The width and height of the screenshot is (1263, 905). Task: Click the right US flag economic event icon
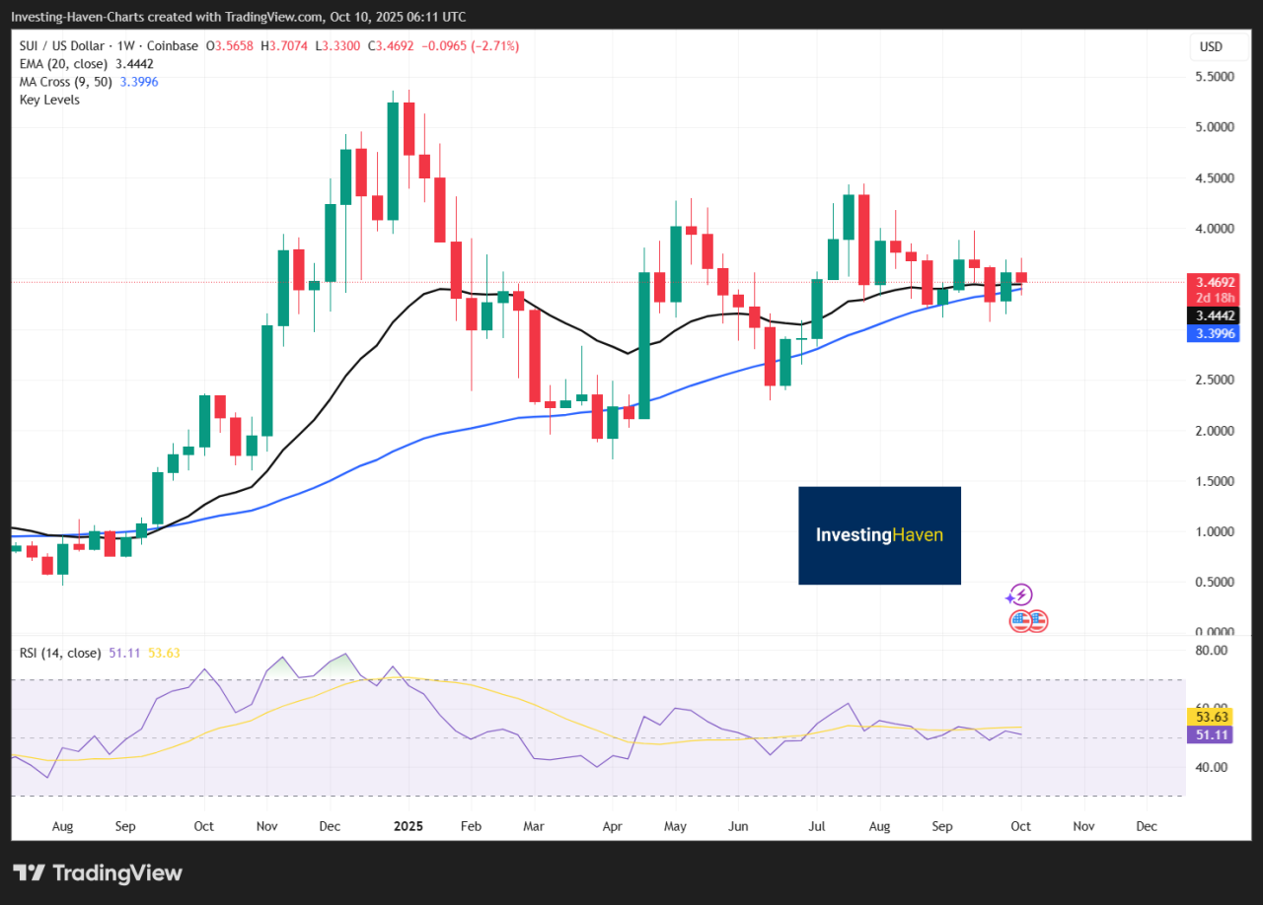[x=1036, y=621]
